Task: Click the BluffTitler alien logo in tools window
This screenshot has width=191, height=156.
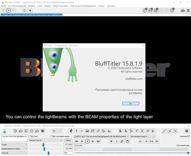Action: pos(4,131)
